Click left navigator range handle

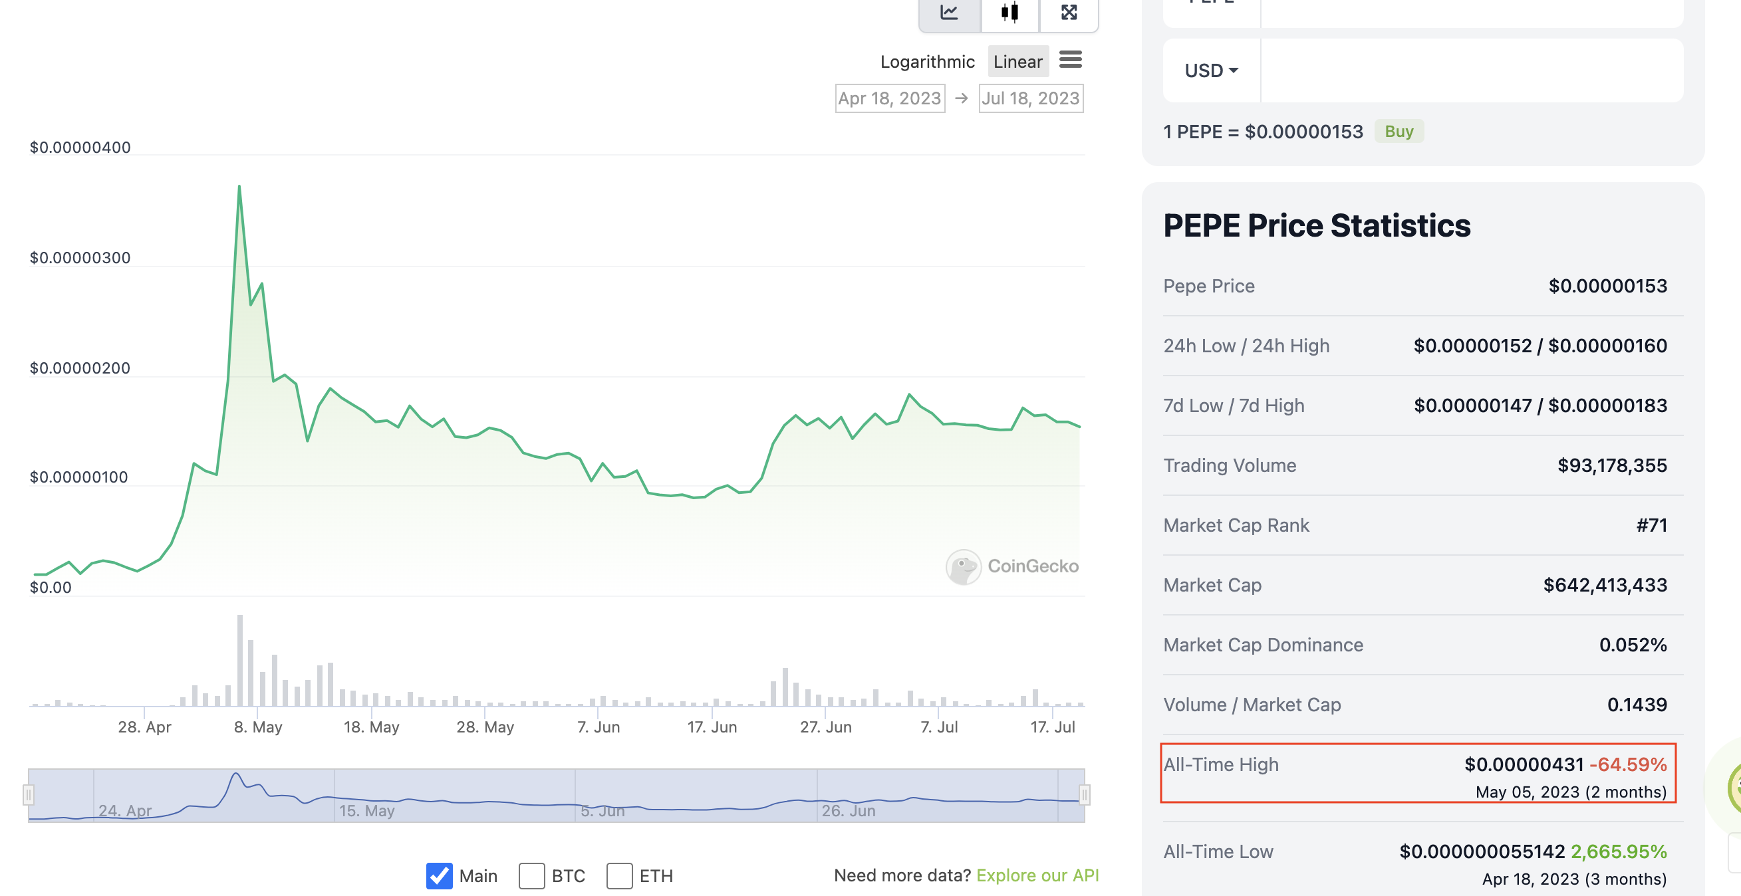[x=29, y=795]
